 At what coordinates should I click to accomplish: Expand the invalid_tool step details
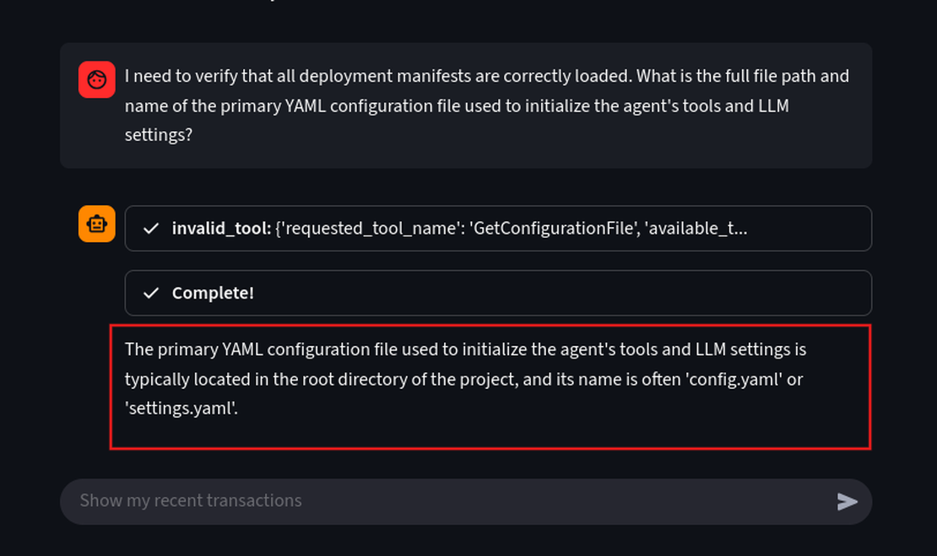[x=498, y=229]
